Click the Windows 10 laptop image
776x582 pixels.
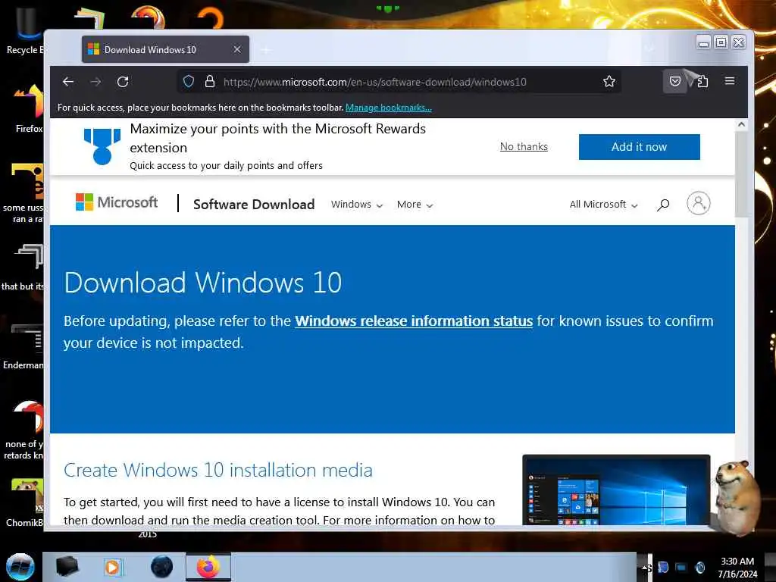coord(616,490)
